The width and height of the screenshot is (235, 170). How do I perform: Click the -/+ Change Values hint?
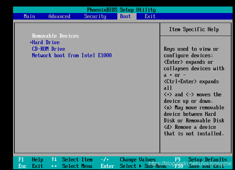tap(128, 159)
